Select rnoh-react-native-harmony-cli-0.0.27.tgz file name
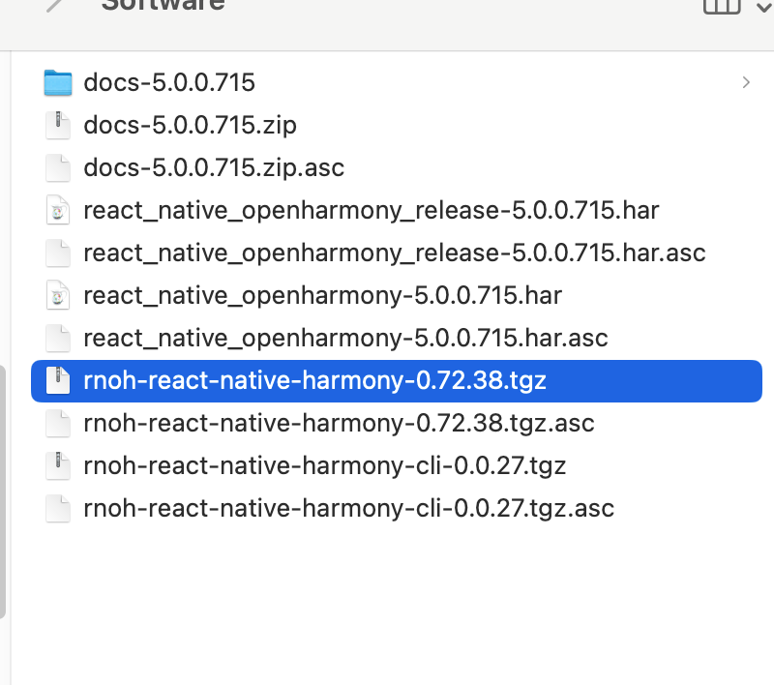This screenshot has height=685, width=774. click(x=325, y=466)
